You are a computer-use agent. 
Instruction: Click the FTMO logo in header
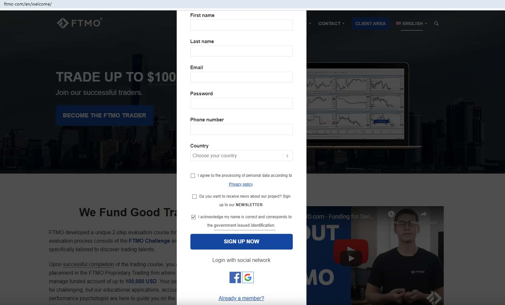click(79, 23)
